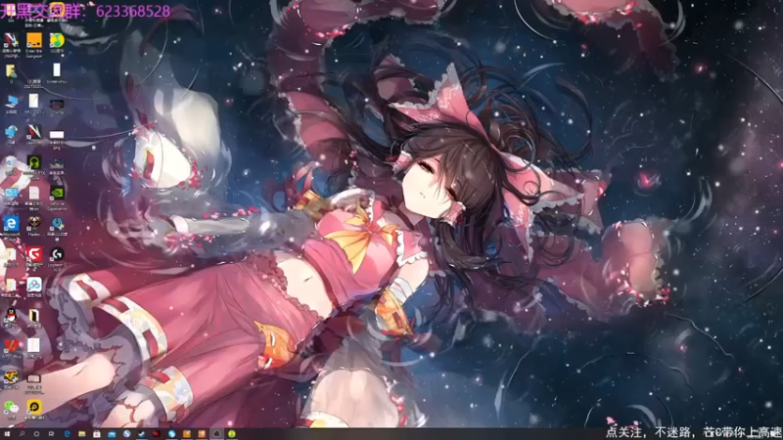The width and height of the screenshot is (783, 440).
Task: Open Cortana circle on taskbar
Action: click(x=36, y=434)
